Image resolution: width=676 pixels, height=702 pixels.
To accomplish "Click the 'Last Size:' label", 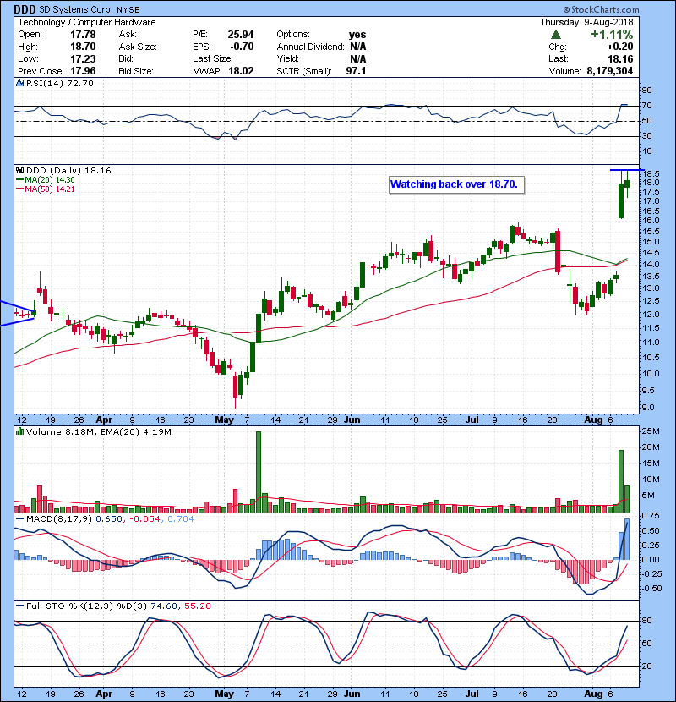I will [x=212, y=59].
